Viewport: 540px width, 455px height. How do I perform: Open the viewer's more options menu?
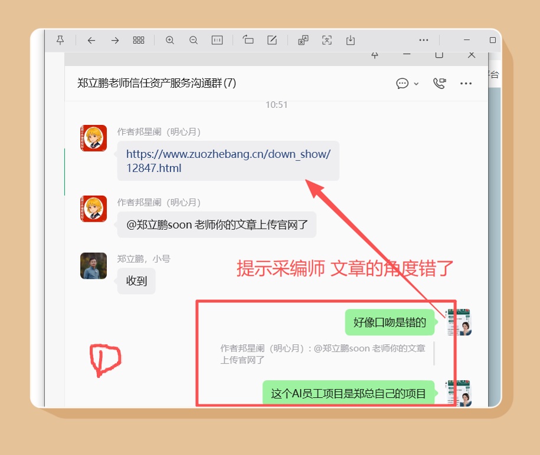(424, 40)
